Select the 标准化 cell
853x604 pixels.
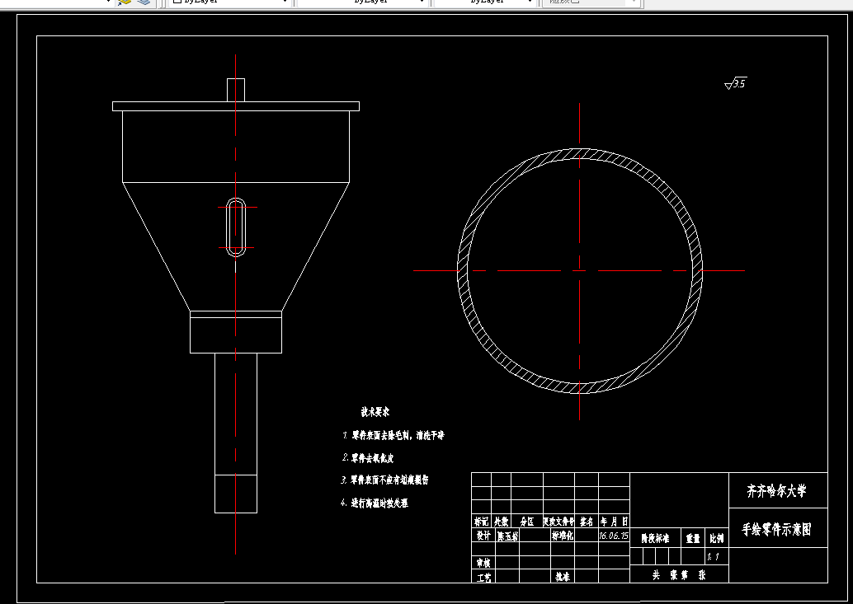563,536
